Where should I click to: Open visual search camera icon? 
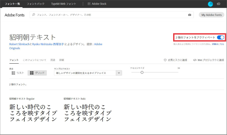(x=190, y=15)
